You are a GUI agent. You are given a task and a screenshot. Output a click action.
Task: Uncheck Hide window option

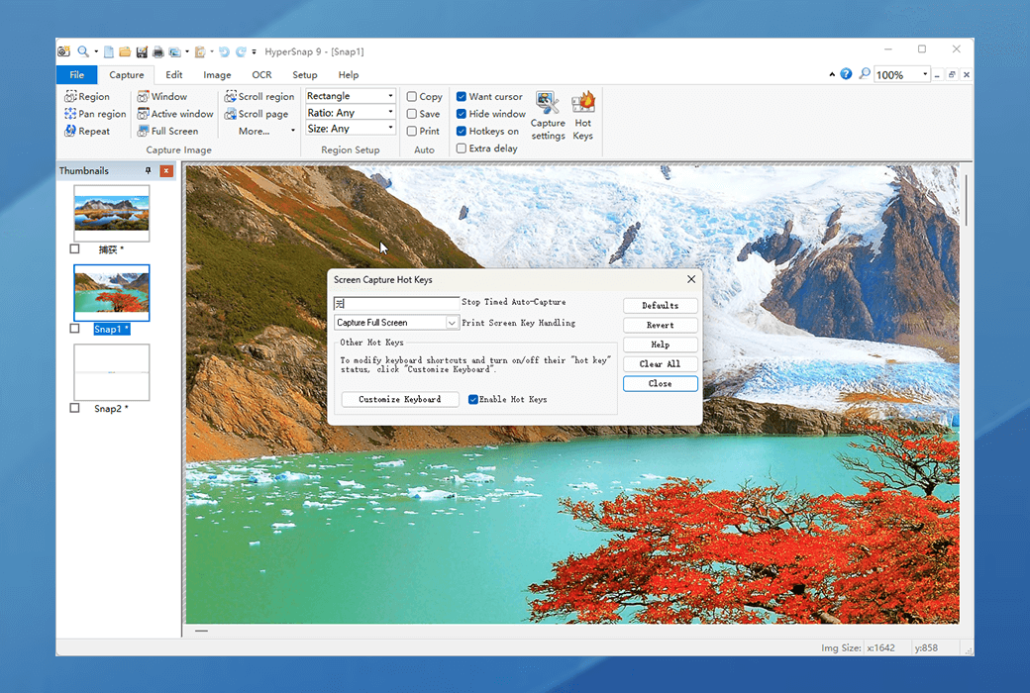(462, 114)
